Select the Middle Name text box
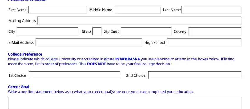250x109 pixels. (x=137, y=10)
